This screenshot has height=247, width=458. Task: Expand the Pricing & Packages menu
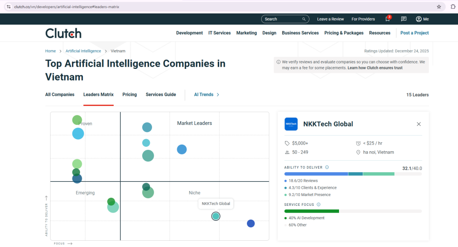[x=343, y=33]
